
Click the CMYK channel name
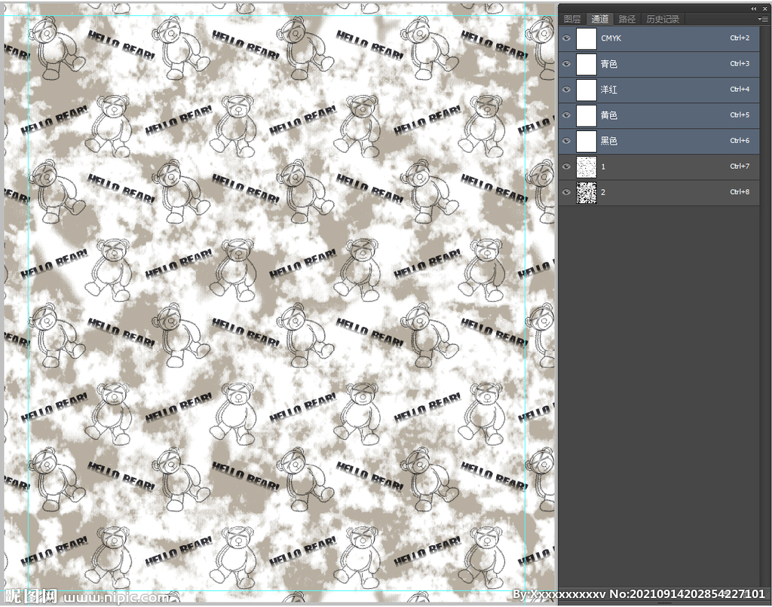[611, 38]
